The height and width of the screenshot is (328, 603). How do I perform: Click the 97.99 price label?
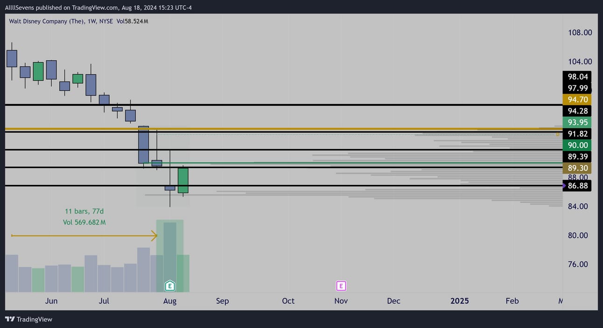(577, 88)
